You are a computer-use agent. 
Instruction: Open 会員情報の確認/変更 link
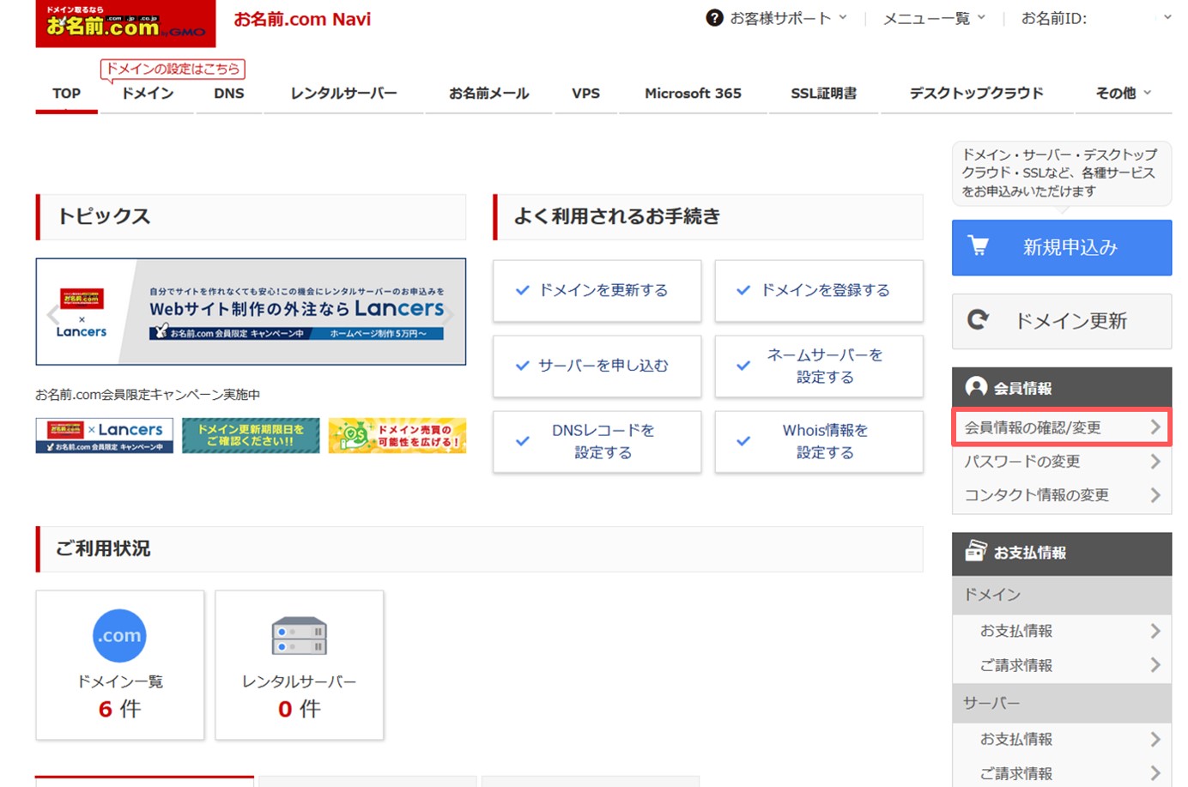coord(1062,427)
